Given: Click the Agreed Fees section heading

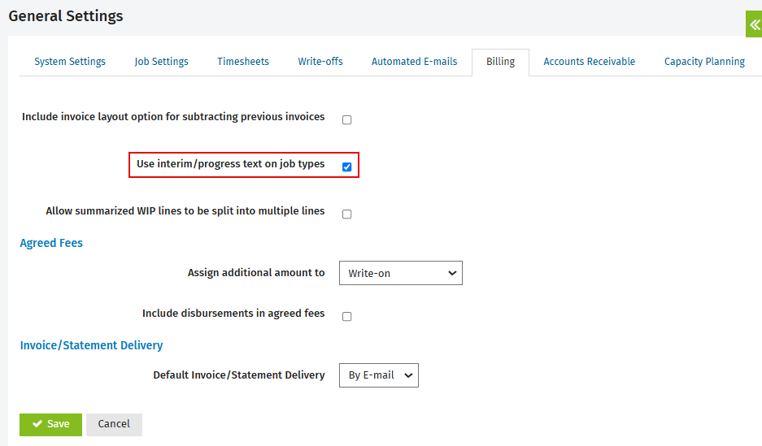Looking at the screenshot, I should coord(51,243).
